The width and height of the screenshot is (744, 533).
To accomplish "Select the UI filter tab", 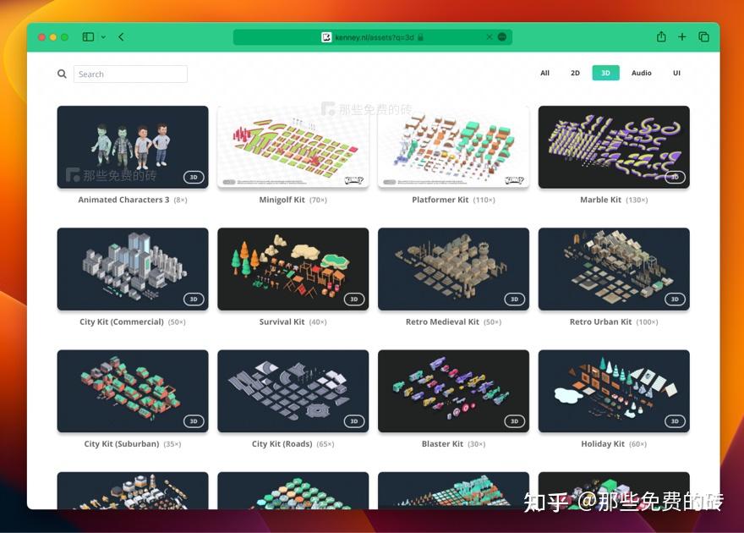I will click(x=676, y=73).
